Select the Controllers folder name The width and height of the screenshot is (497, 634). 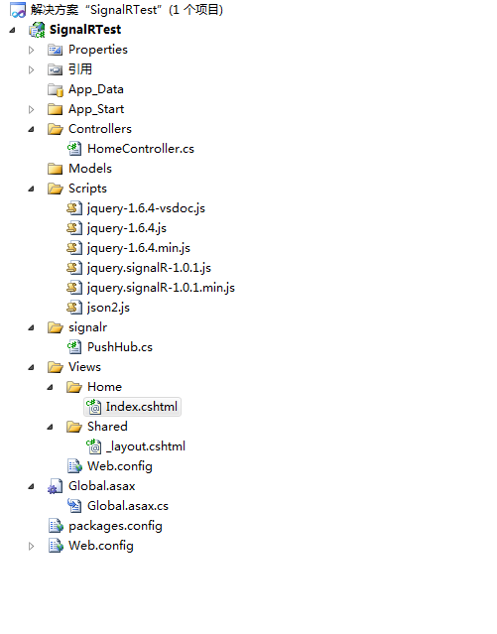100,129
